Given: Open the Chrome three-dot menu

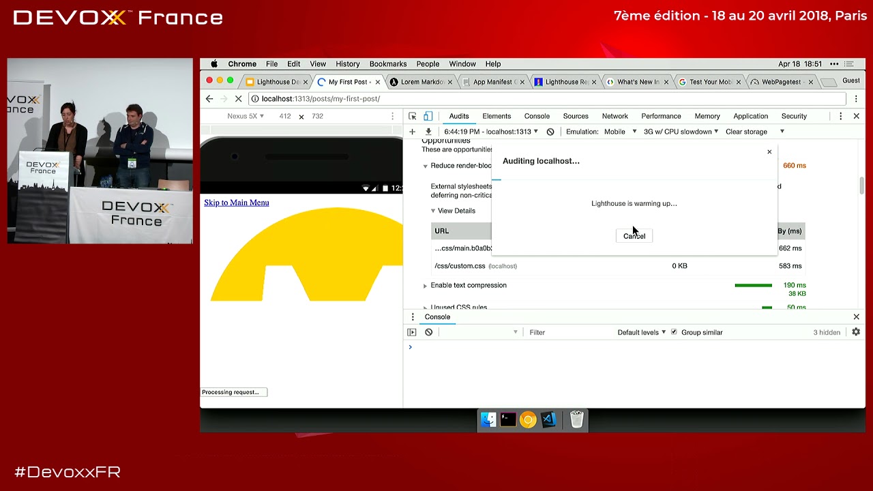Looking at the screenshot, I should coord(856,99).
